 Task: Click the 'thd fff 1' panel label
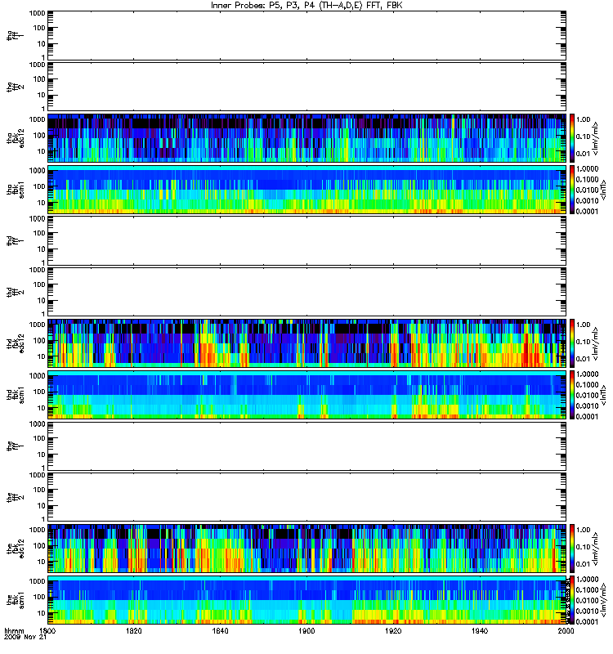coord(15,240)
